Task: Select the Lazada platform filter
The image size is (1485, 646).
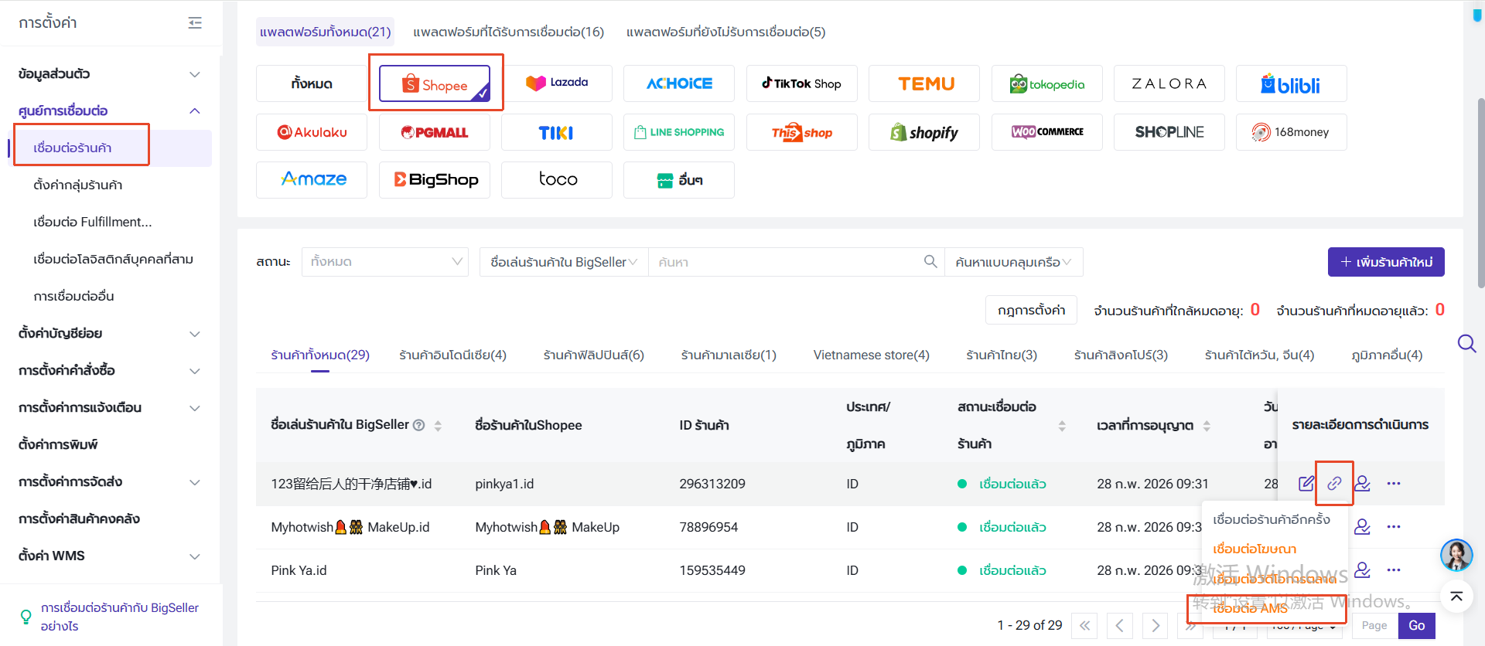Action: [557, 83]
